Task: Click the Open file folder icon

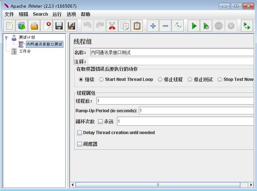Action: pyautogui.click(x=34, y=26)
